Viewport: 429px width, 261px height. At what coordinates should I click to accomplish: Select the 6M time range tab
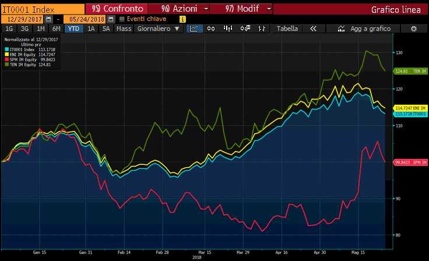click(57, 29)
